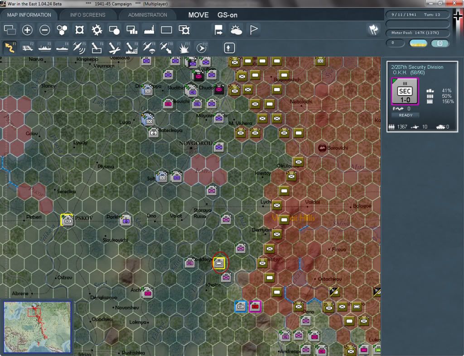The height and width of the screenshot is (356, 464).
Task: Click the minimap in the lower left
Action: [37, 327]
